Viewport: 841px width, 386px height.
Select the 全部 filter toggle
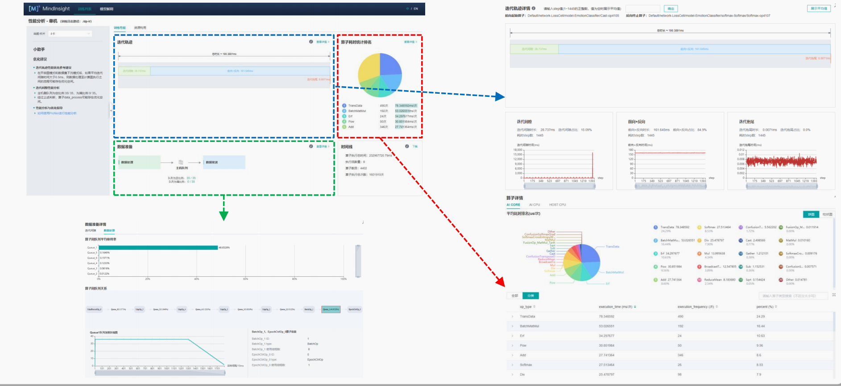(x=514, y=296)
